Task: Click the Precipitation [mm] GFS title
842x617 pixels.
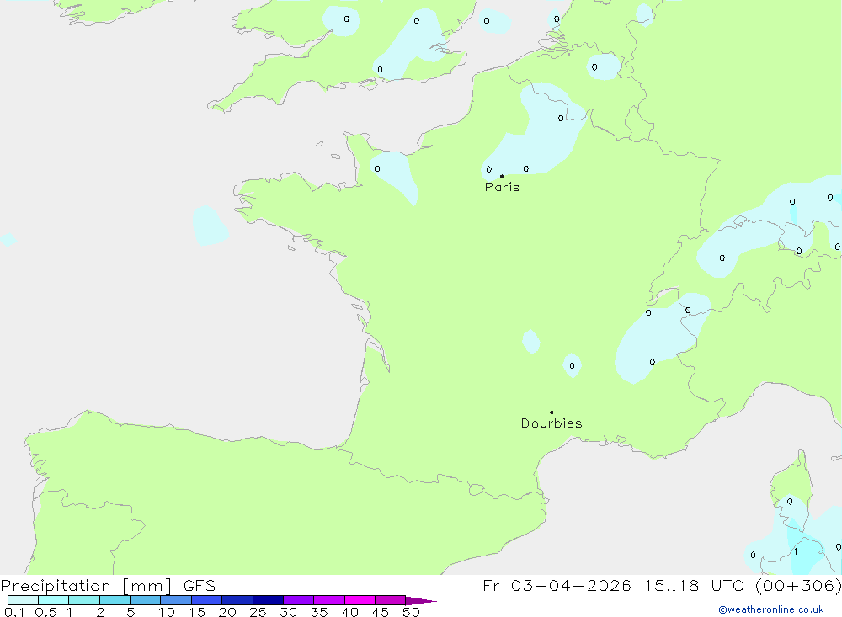Action: pos(108,585)
